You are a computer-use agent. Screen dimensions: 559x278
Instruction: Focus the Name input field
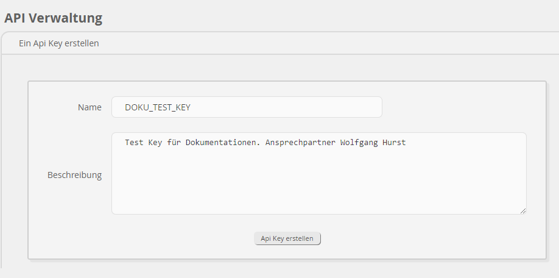click(247, 107)
